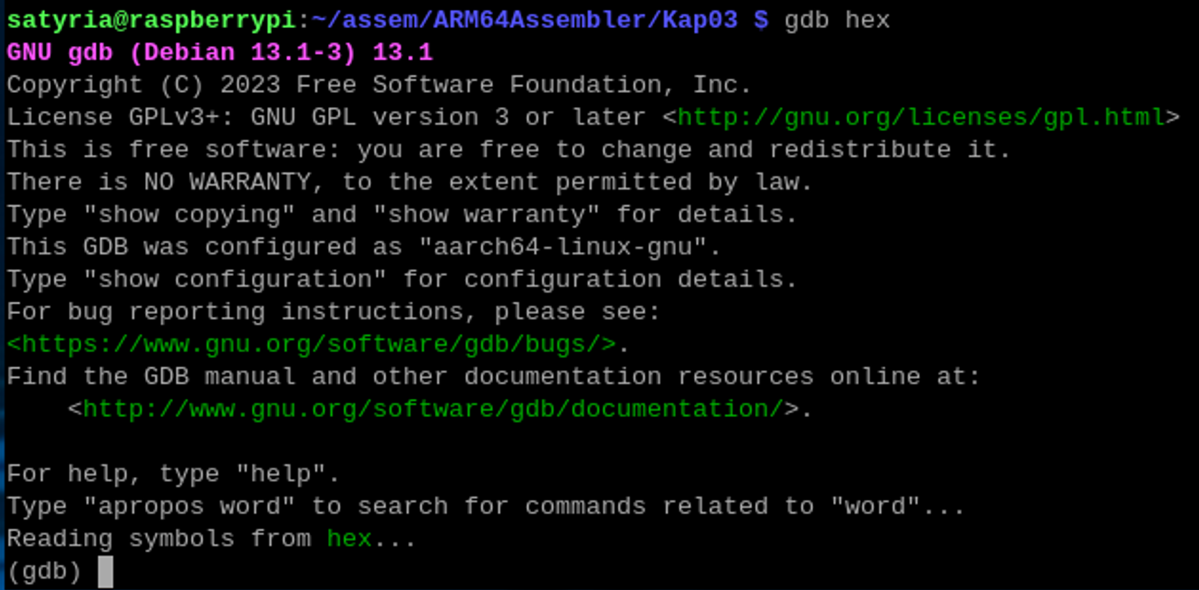Click the "NO WARRANTY" text
The image size is (1199, 590).
227,182
